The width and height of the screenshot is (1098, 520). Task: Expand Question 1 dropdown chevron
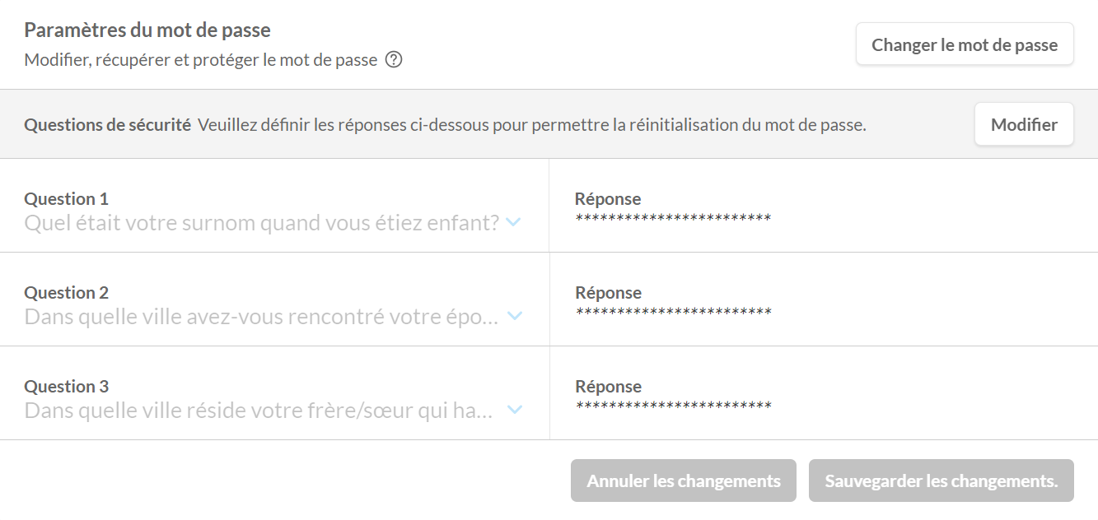coord(514,222)
